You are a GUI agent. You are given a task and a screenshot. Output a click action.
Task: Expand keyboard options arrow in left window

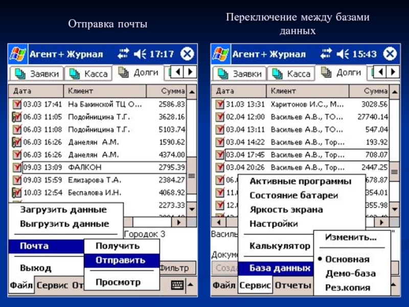pos(191,285)
